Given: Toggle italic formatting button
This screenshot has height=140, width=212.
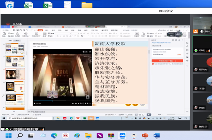Looking at the screenshot, I should pyautogui.click(x=61, y=36).
